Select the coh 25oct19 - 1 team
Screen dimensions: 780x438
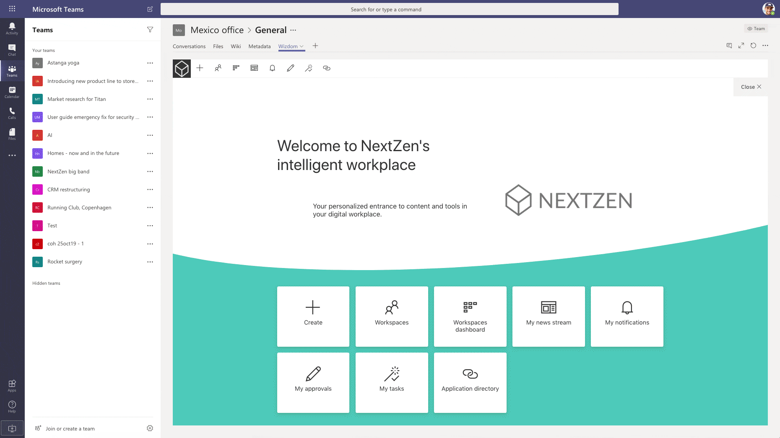point(93,244)
